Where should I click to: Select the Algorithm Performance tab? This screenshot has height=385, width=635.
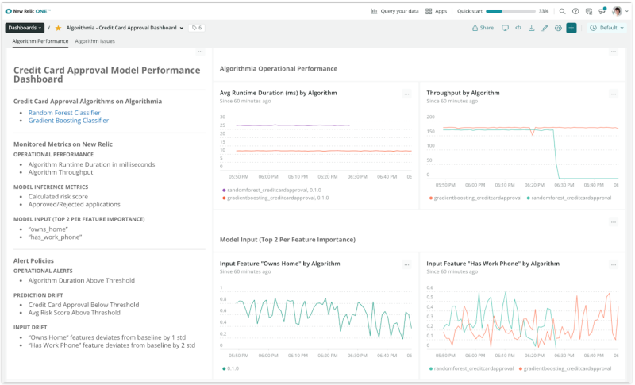click(x=40, y=41)
